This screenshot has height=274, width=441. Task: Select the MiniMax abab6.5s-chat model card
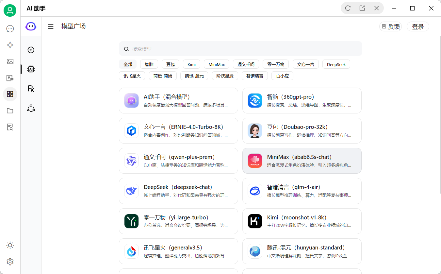pyautogui.click(x=302, y=161)
